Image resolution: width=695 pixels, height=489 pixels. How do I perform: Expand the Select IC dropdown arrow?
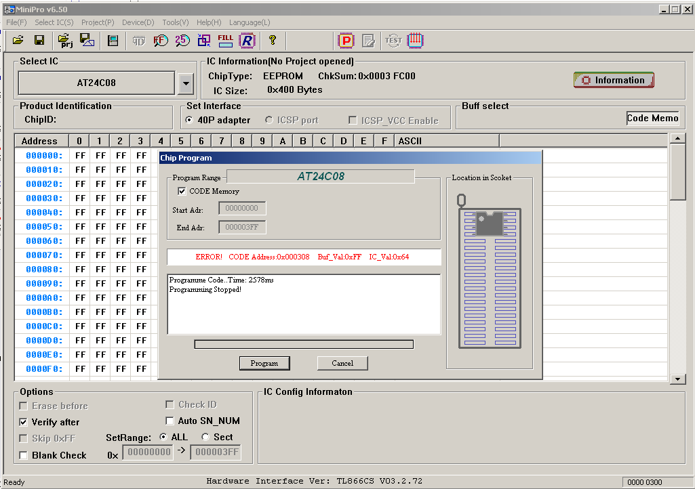pyautogui.click(x=185, y=83)
